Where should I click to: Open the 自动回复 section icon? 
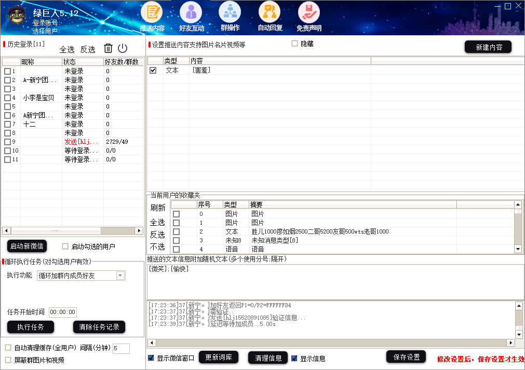270,17
